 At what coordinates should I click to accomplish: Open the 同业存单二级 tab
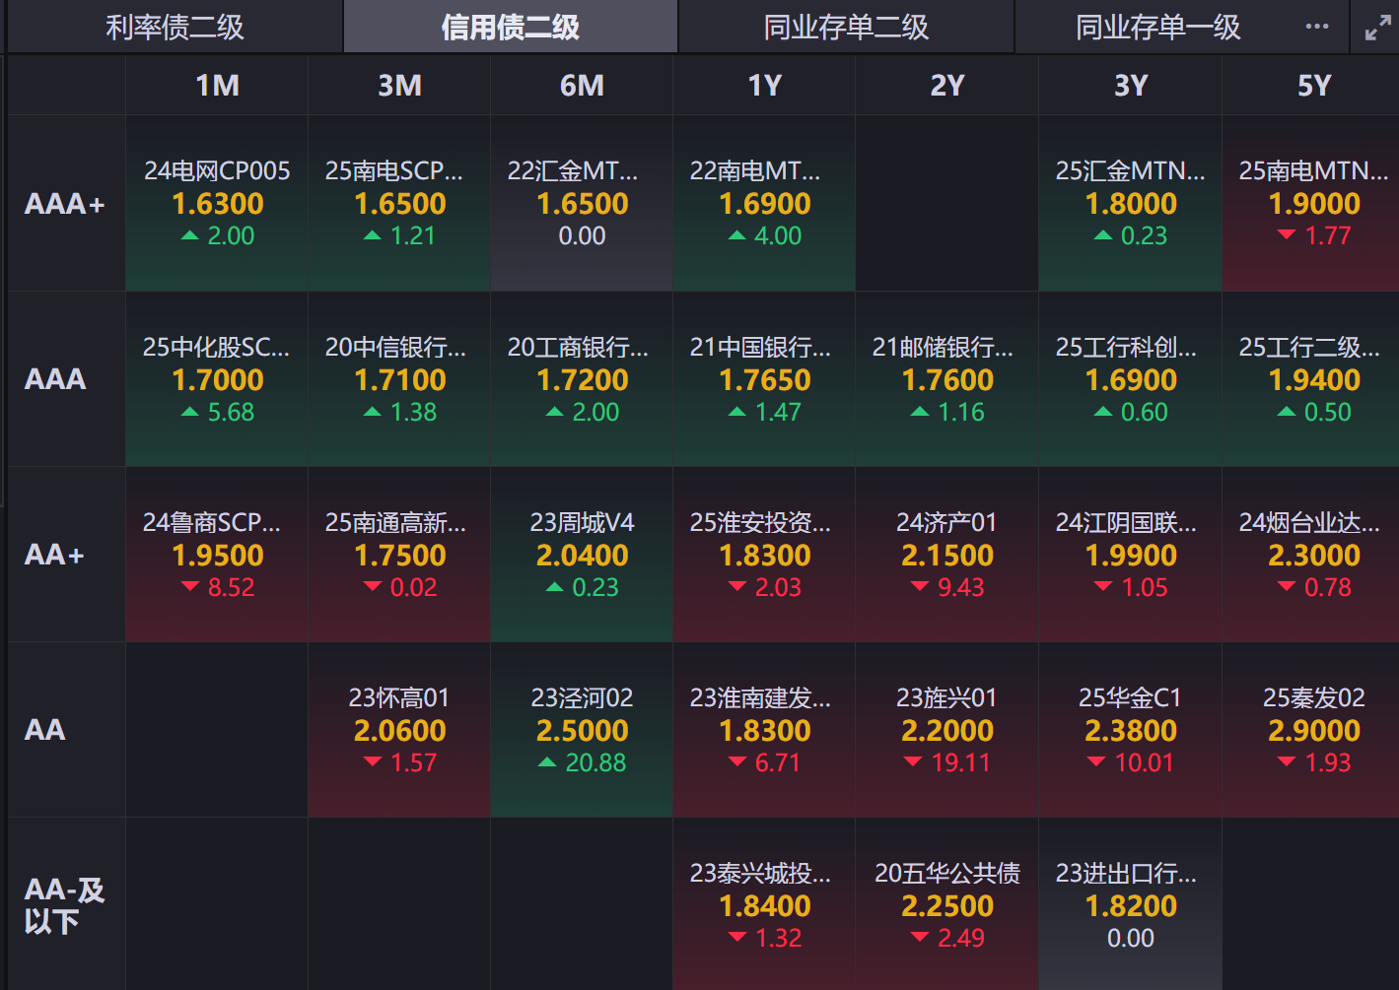click(846, 27)
